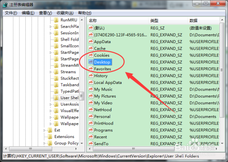Viewport: 228px width, 162px height.
Task: Open the 帮助(H) menu
Action: 85,13
